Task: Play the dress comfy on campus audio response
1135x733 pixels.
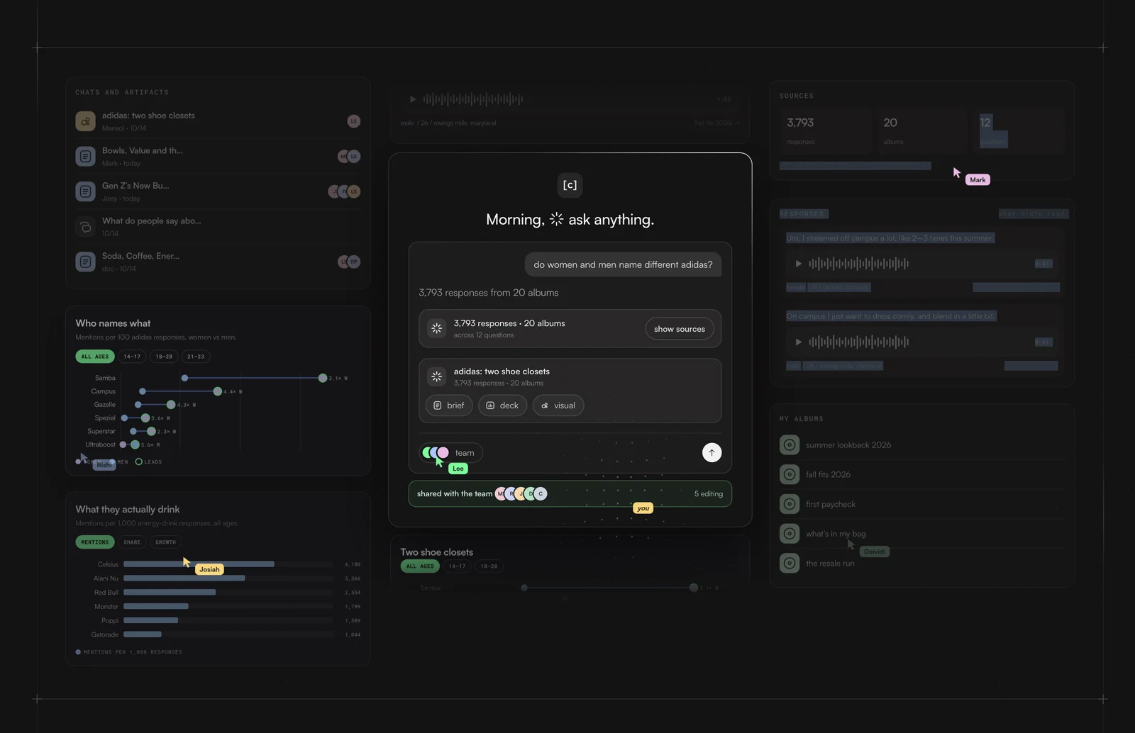Action: (x=798, y=342)
